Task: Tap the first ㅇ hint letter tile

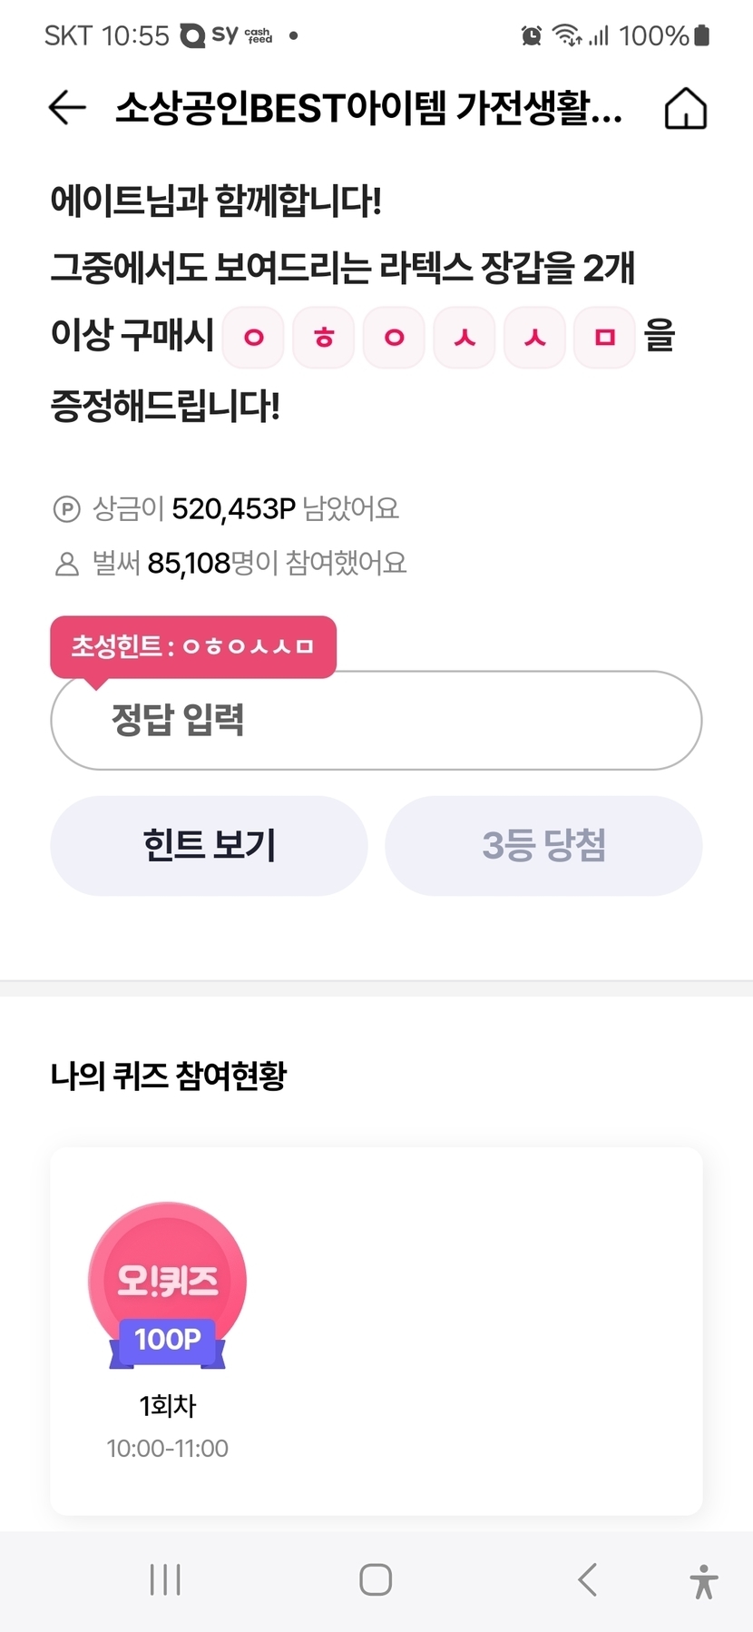Action: pos(254,338)
